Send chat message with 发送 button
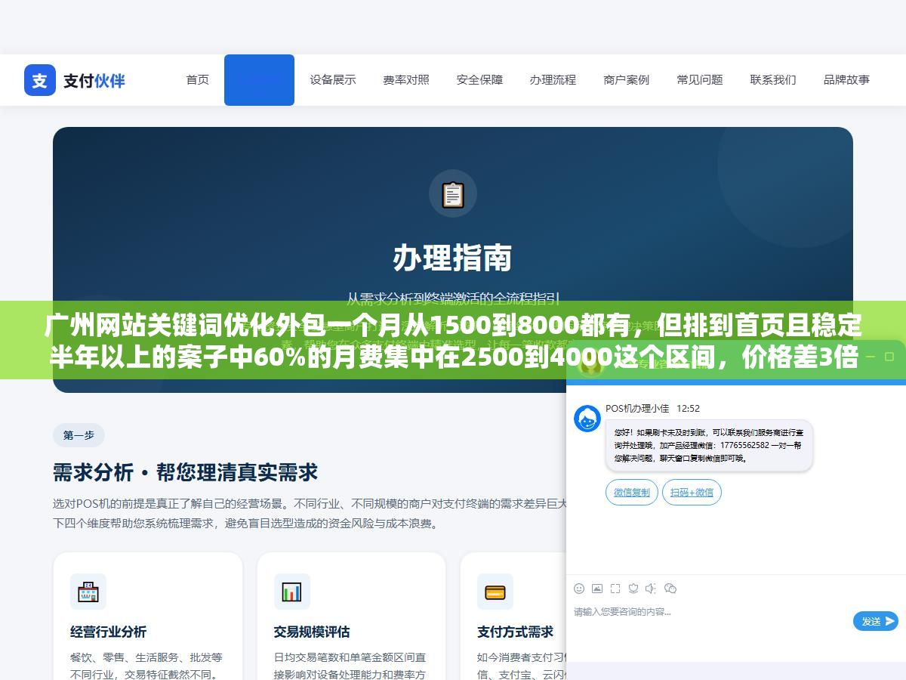Screen dimensions: 906x680 click(876, 621)
